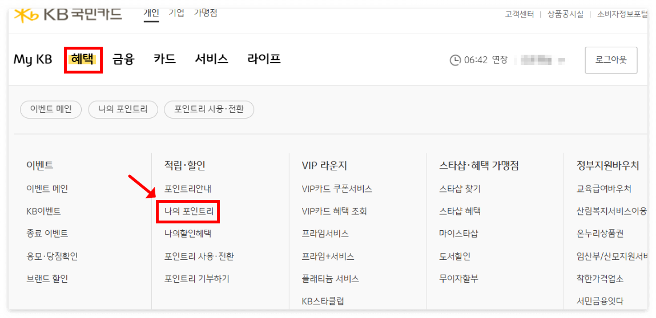Open the 마이스타샵 link
The image size is (656, 318).
pos(458,234)
